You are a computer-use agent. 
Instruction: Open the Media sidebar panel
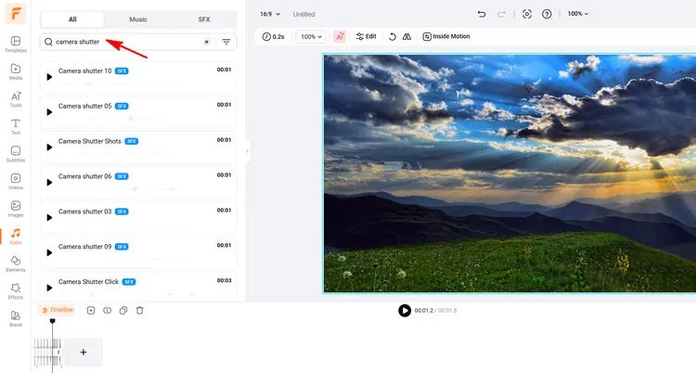point(16,71)
